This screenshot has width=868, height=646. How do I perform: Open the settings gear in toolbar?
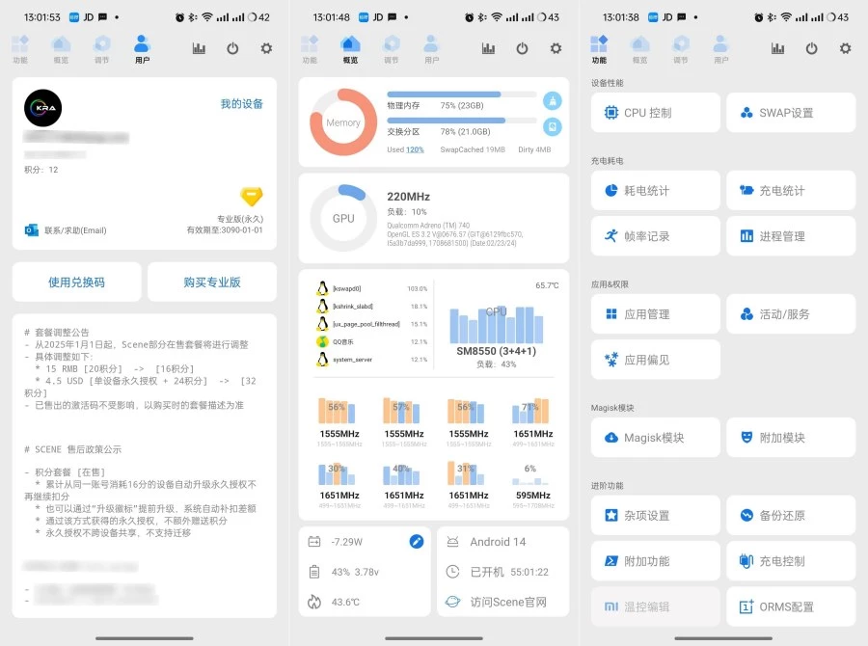coord(845,48)
